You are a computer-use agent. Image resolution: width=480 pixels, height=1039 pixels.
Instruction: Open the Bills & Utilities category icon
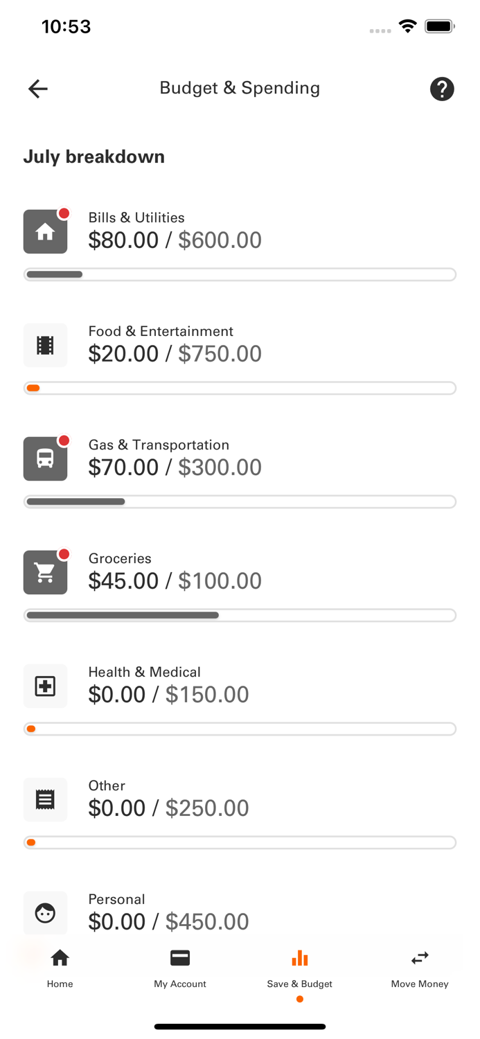(x=45, y=231)
